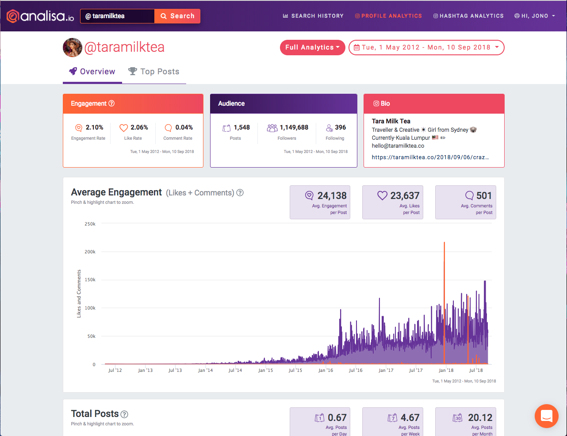The height and width of the screenshot is (436, 567).
Task: Click the Avg. Posts per Month calendar icon
Action: click(458, 417)
